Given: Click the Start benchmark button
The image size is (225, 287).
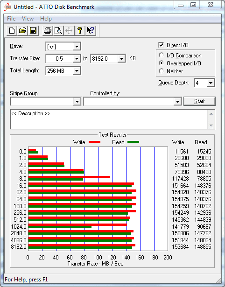Looking at the screenshot, I should coord(199,101).
